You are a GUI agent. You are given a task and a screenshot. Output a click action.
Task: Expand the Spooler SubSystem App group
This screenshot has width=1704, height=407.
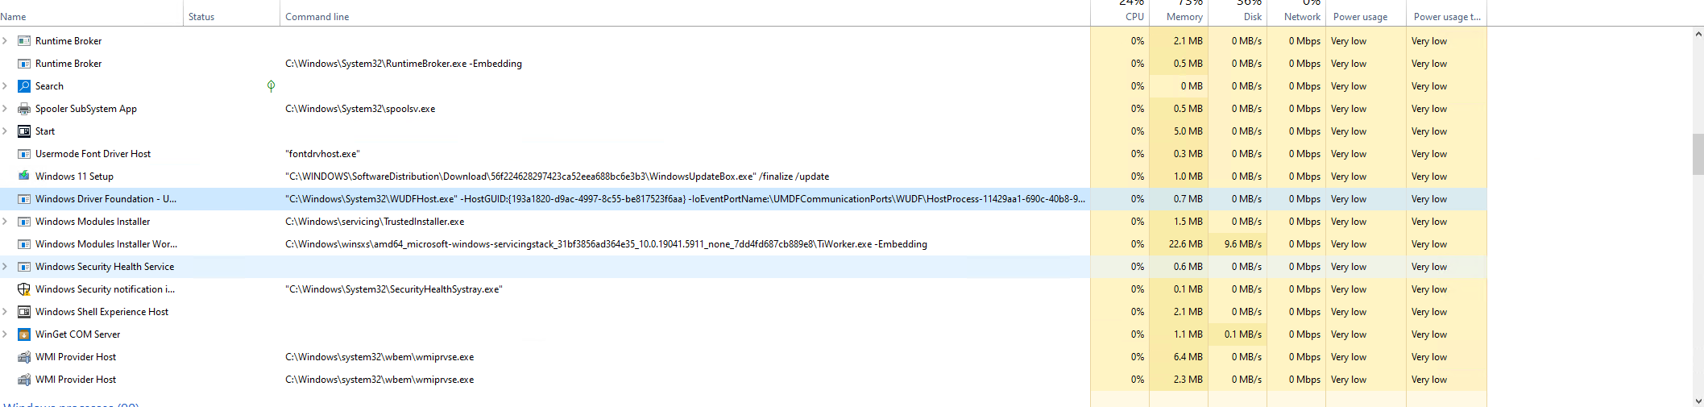[5, 109]
